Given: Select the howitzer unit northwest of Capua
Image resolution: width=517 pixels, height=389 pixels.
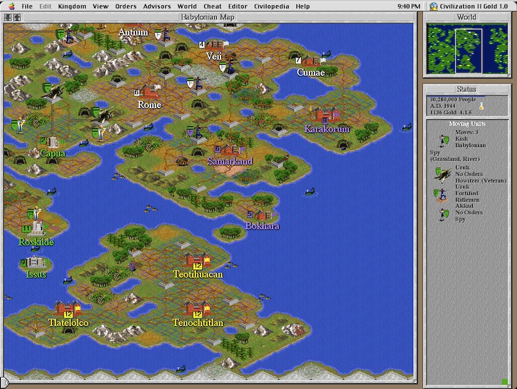Looking at the screenshot, I should (53, 91).
